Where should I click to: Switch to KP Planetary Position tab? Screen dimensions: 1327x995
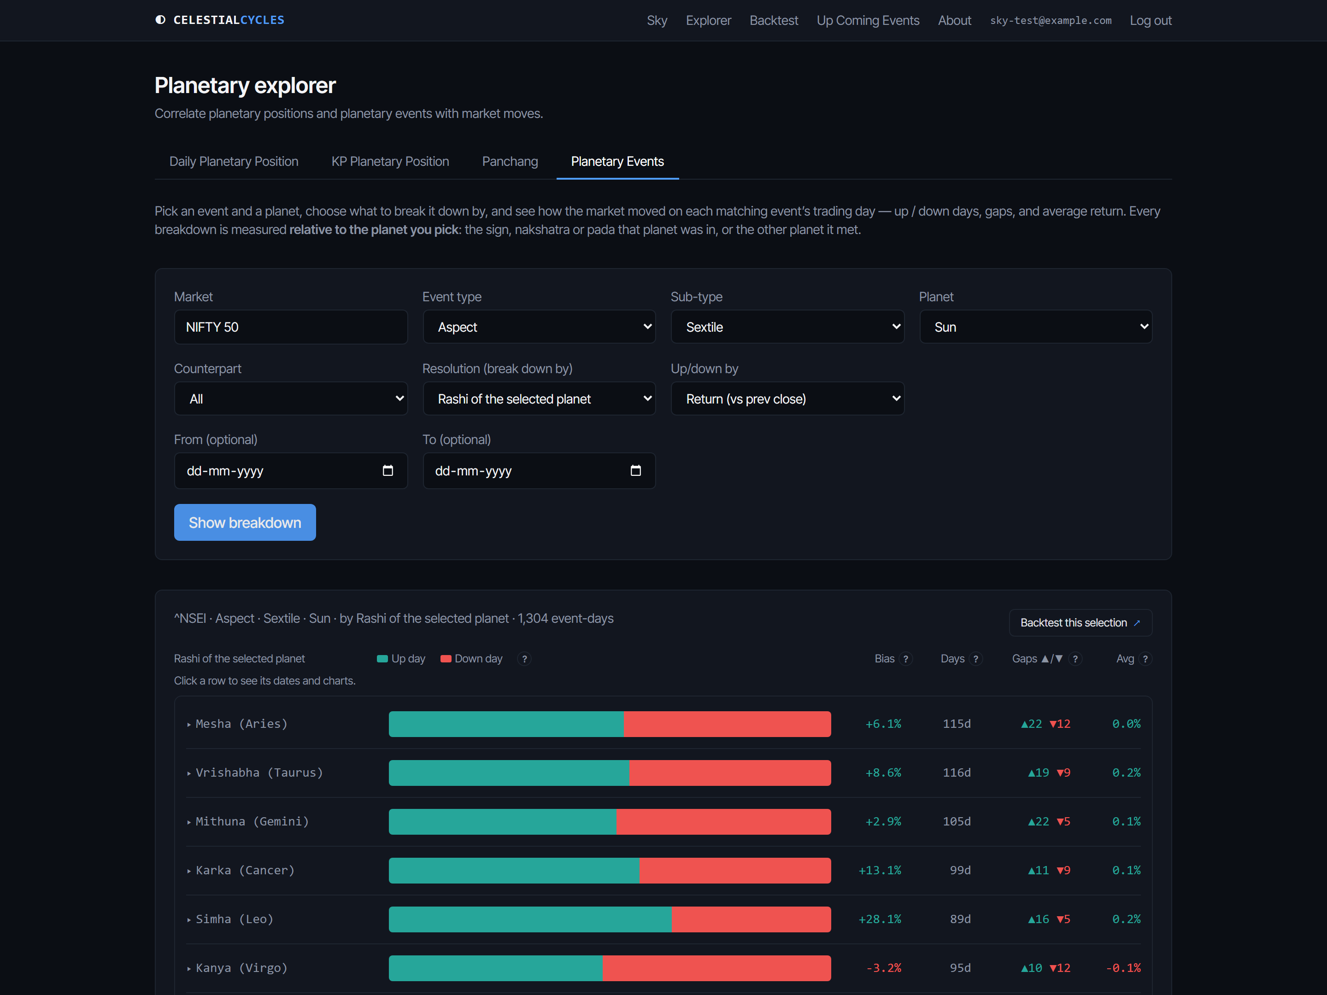click(390, 161)
